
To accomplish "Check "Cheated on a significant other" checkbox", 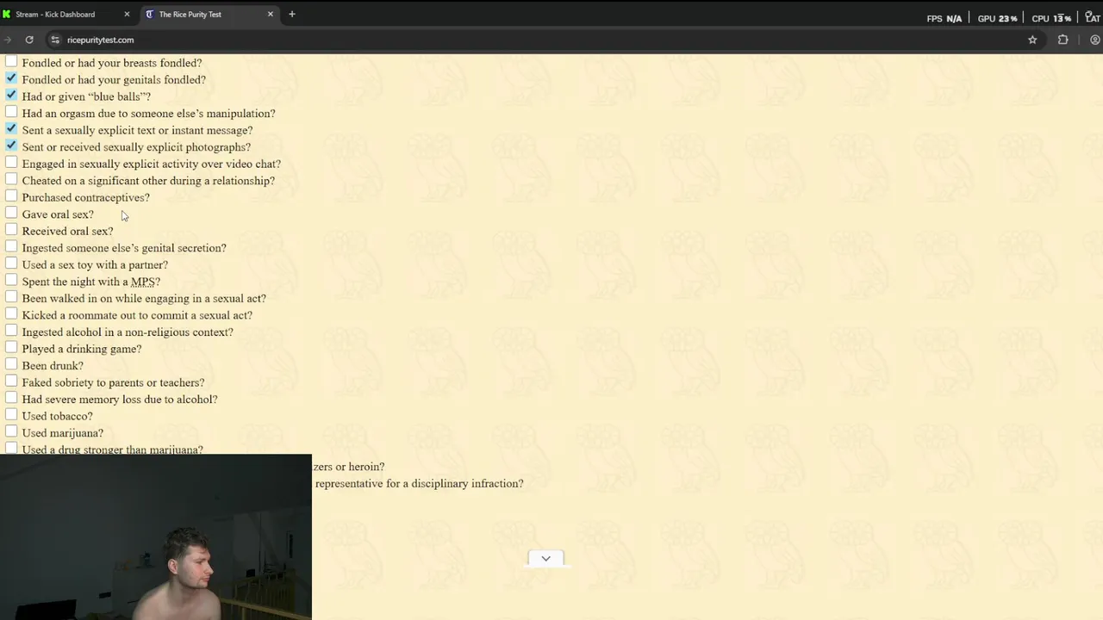I will coord(11,180).
